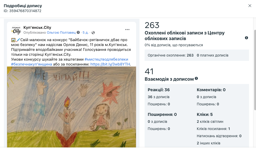The height and width of the screenshot is (149, 256).
Task: Click the help icon beside Ольгою Полтавец
Action: tap(78, 32)
